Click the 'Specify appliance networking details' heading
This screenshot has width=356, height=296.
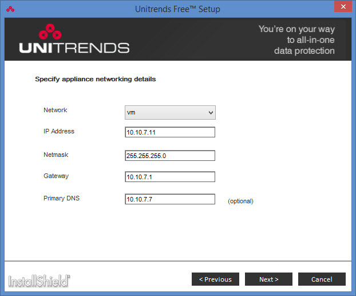[96, 79]
